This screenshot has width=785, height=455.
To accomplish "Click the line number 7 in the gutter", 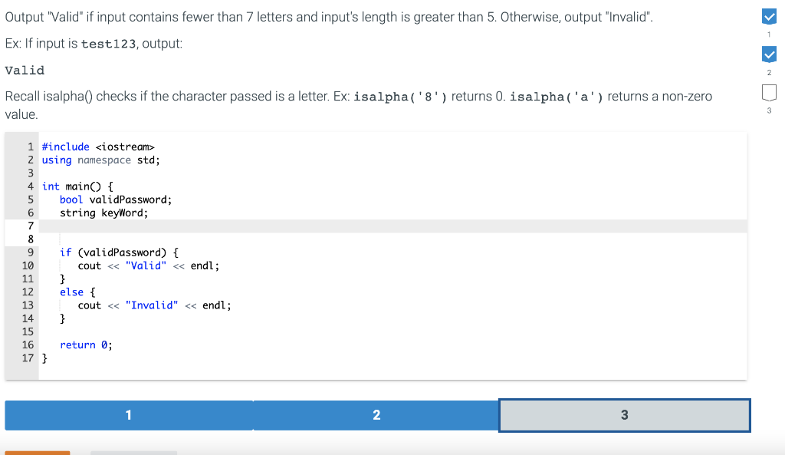I will 29,226.
